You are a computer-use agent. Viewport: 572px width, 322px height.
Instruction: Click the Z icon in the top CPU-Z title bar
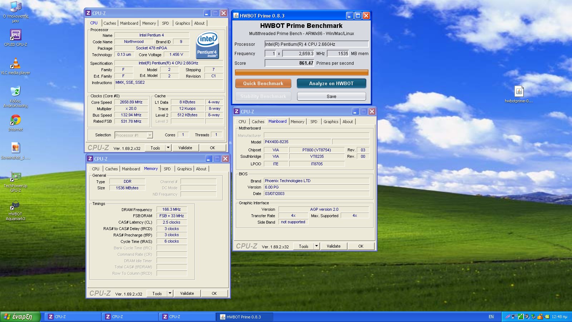tap(88, 13)
